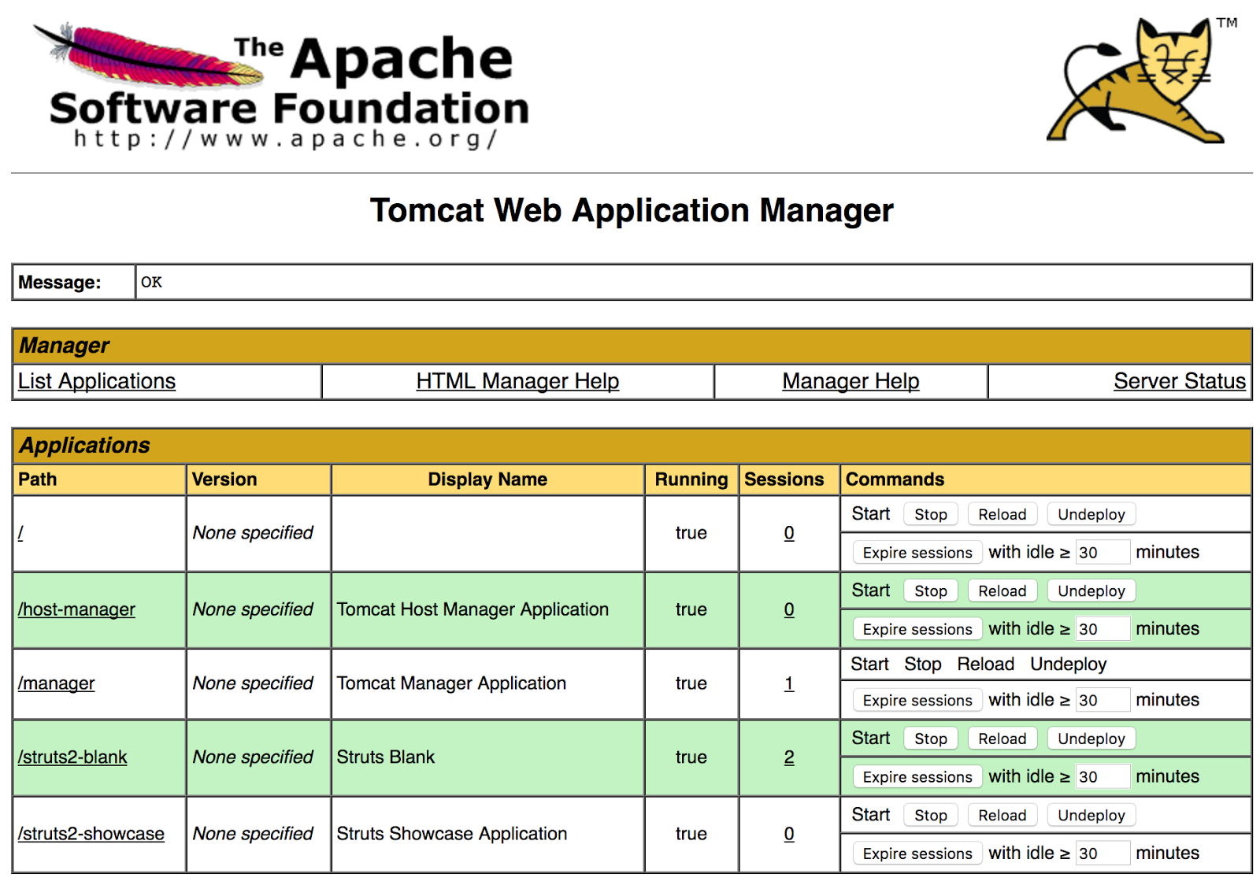The height and width of the screenshot is (885, 1260).
Task: Edit idle minutes field for root path
Action: [1103, 553]
